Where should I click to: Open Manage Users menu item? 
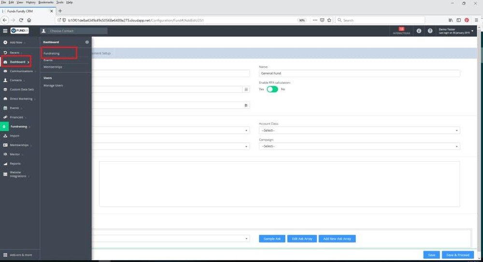point(53,85)
